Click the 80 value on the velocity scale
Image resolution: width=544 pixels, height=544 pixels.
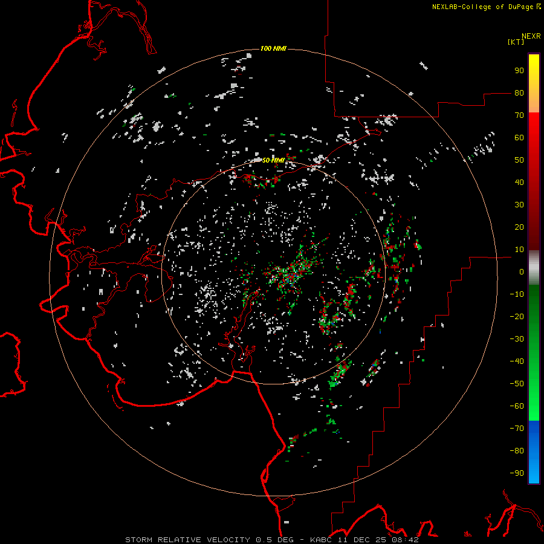pos(519,93)
